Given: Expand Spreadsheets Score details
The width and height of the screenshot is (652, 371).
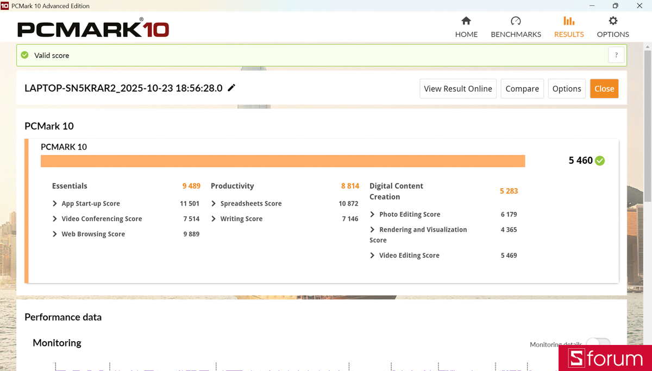Looking at the screenshot, I should [214, 203].
